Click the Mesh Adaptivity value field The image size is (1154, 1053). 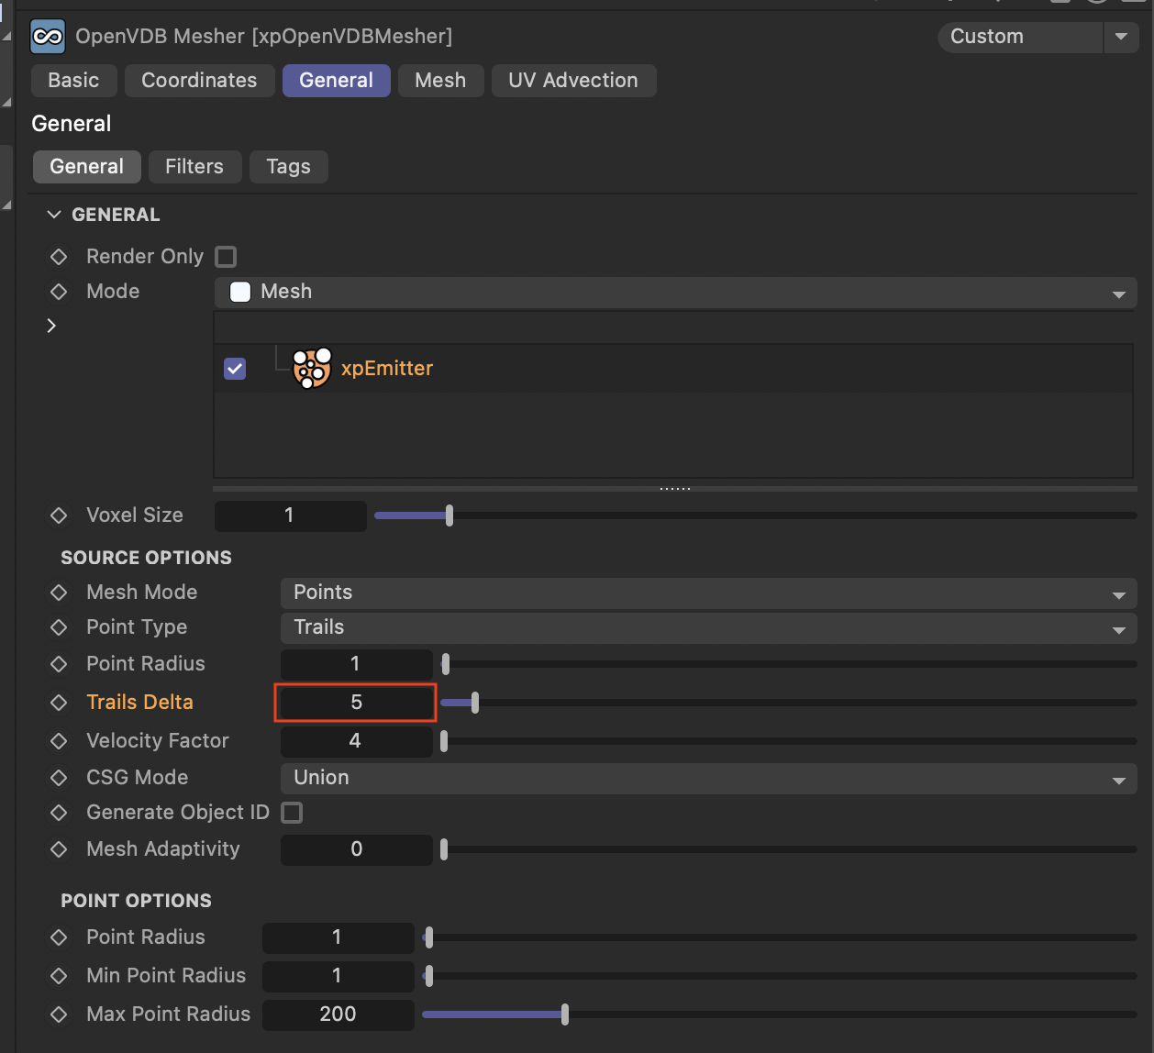click(356, 849)
